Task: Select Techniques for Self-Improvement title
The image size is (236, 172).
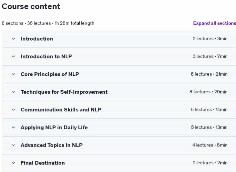Action: point(64,92)
